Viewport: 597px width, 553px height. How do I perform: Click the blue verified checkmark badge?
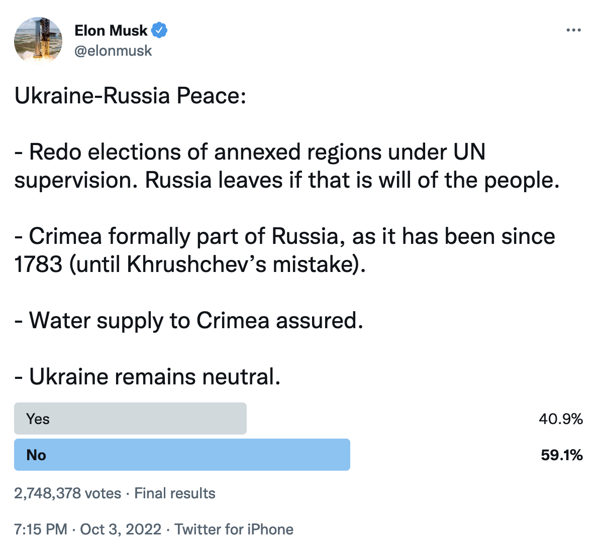tap(159, 31)
